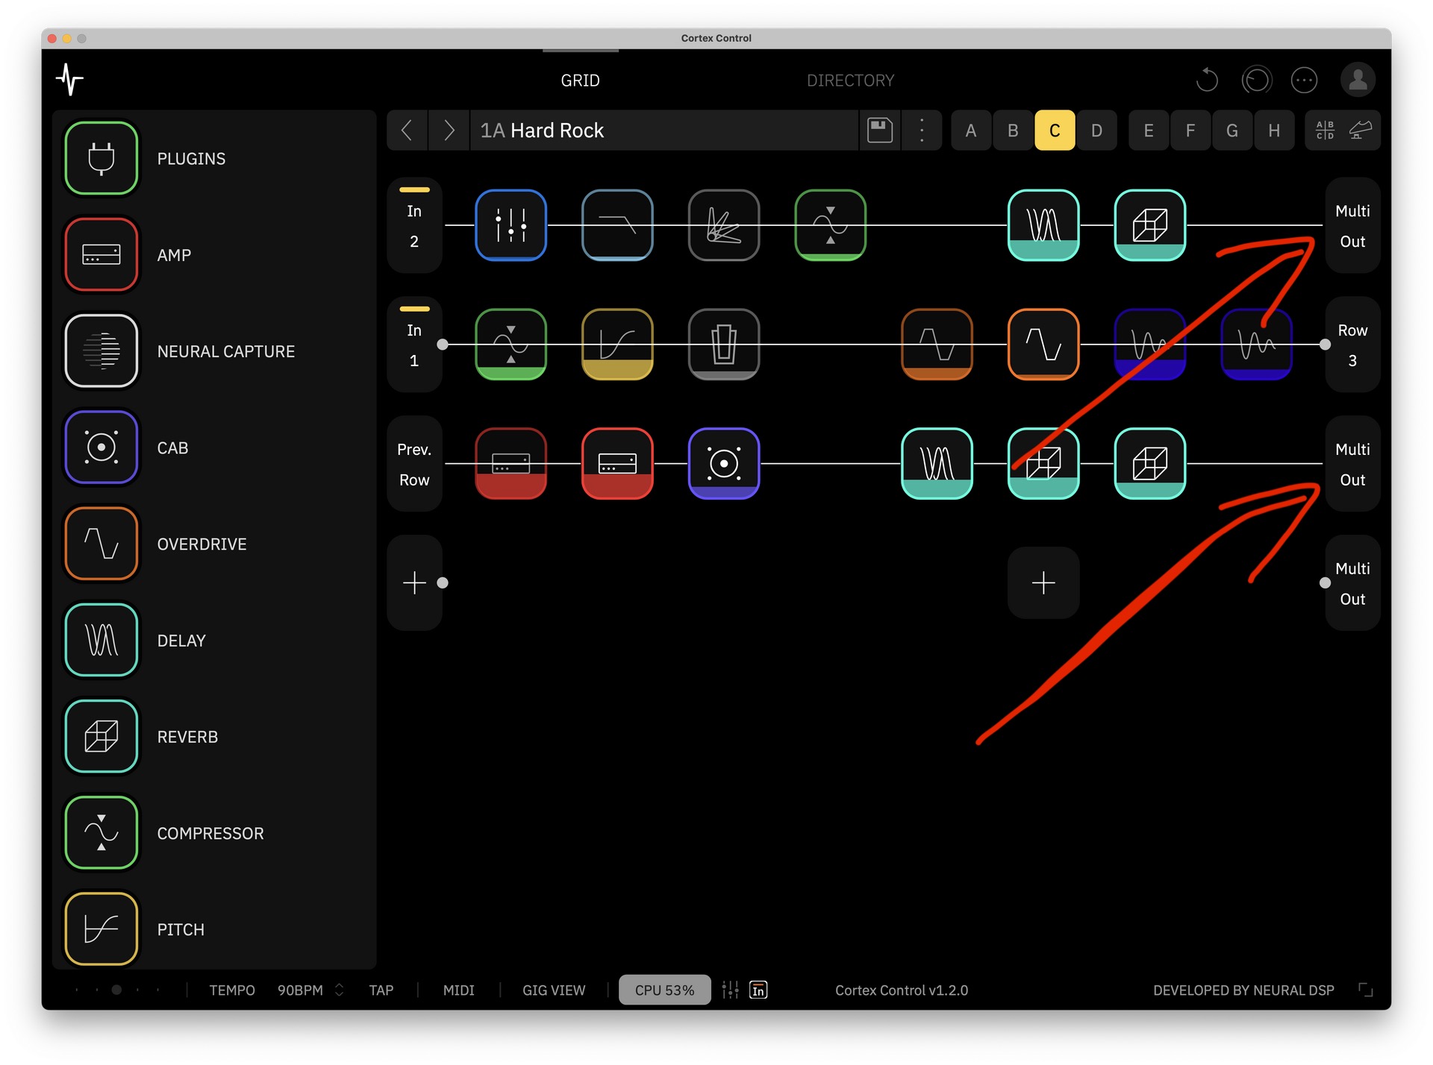Viewport: 1433px width, 1065px height.
Task: Open the tuner circular icon in header
Action: [1257, 80]
